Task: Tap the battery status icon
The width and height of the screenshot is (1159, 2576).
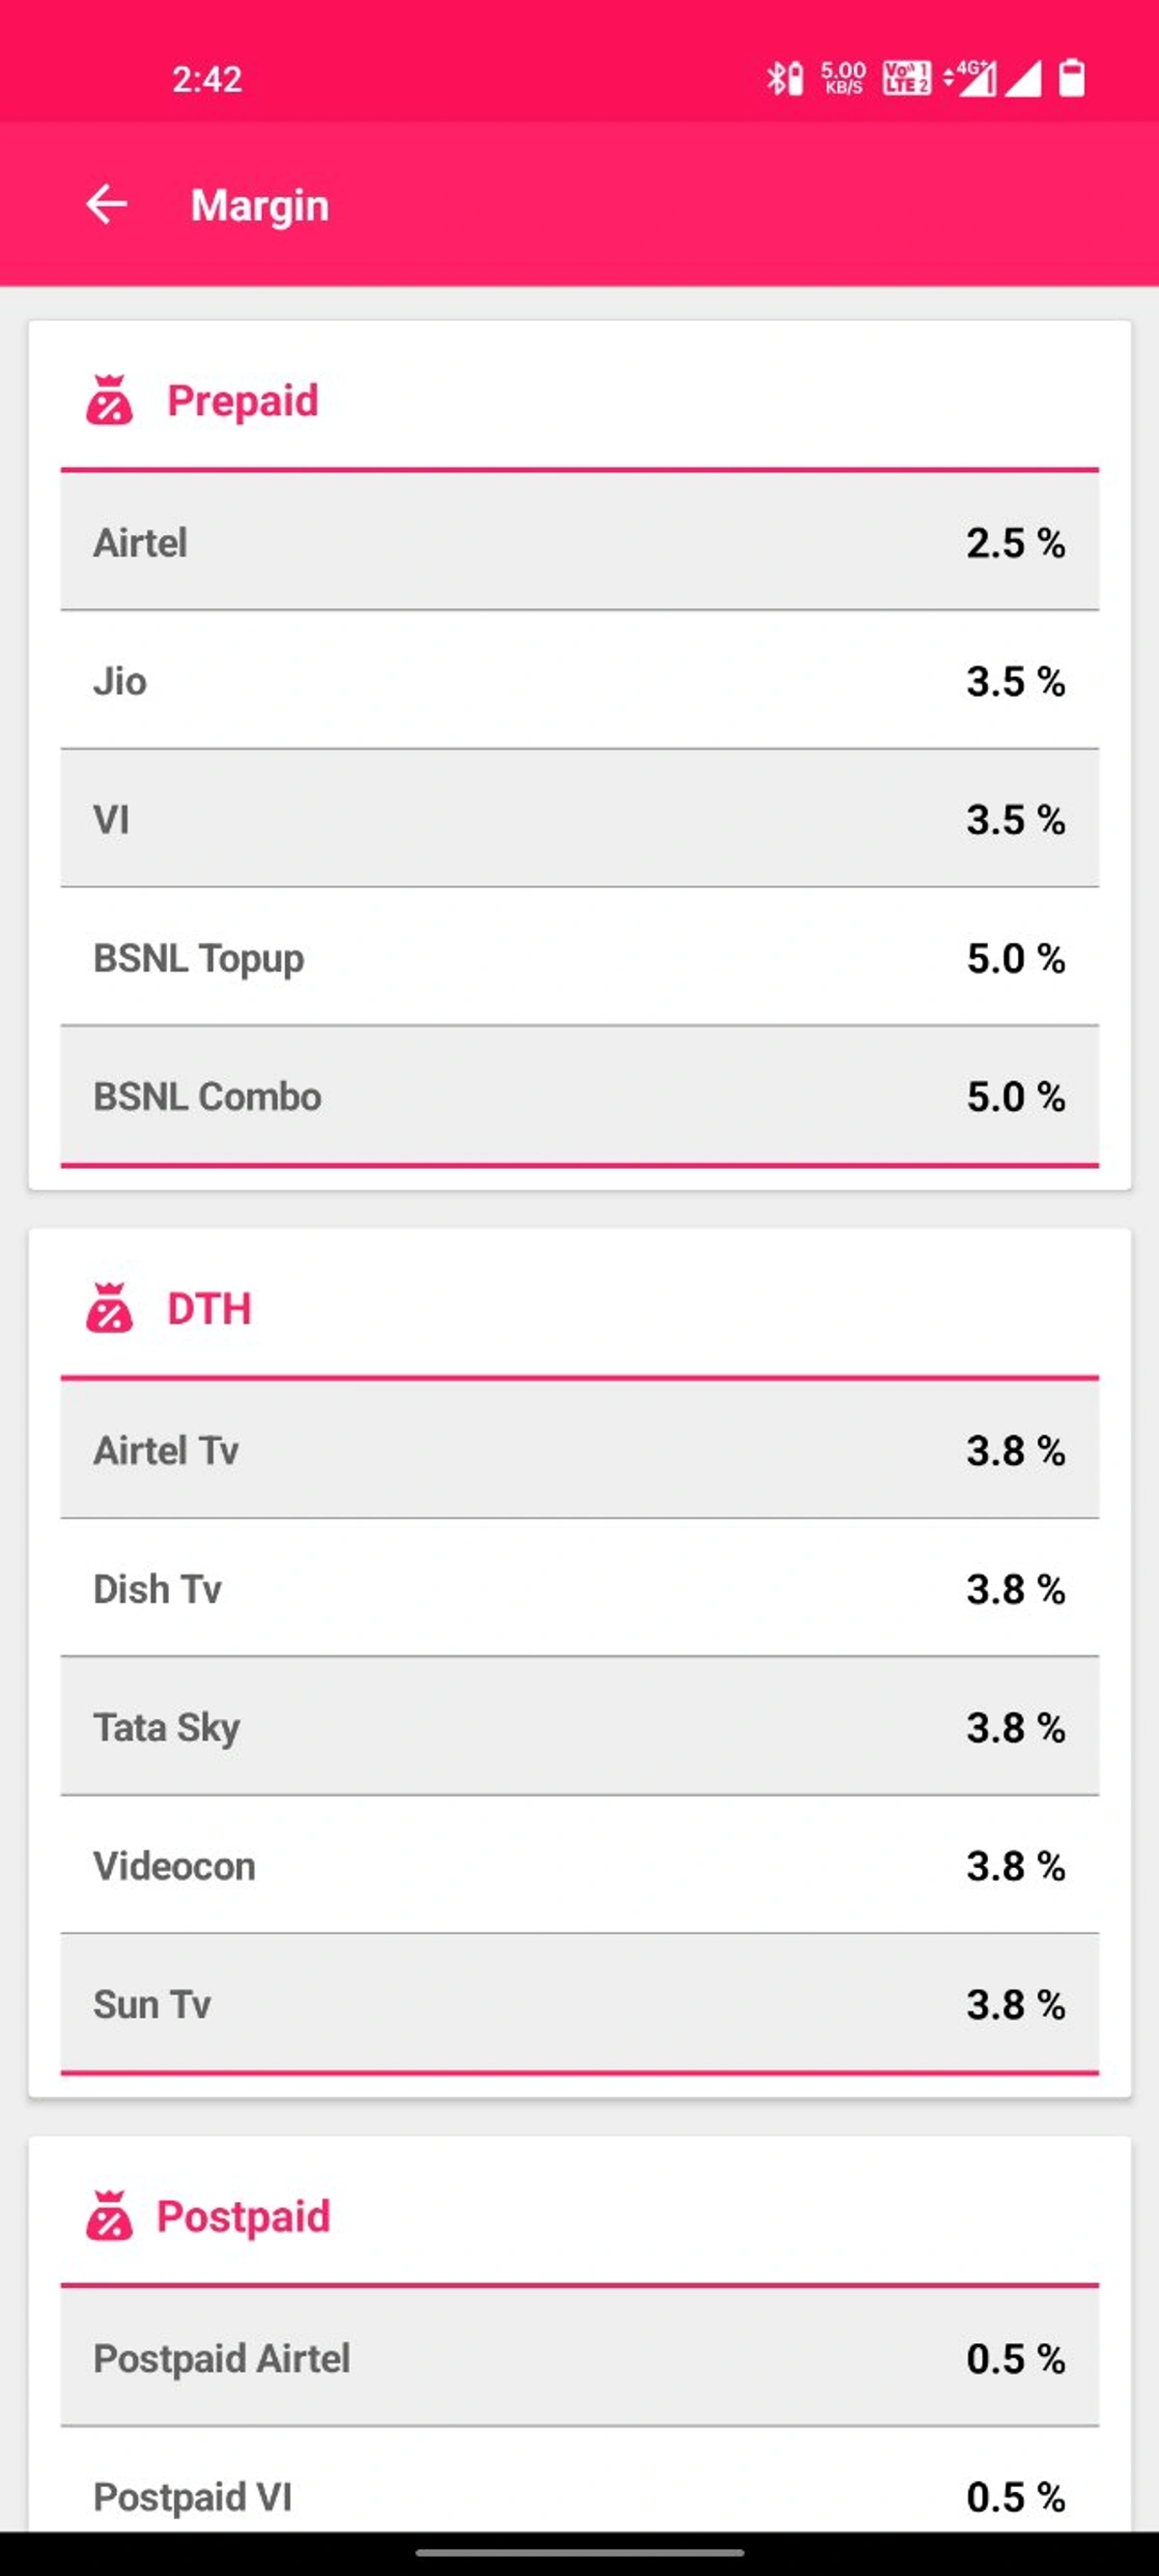Action: click(1072, 78)
